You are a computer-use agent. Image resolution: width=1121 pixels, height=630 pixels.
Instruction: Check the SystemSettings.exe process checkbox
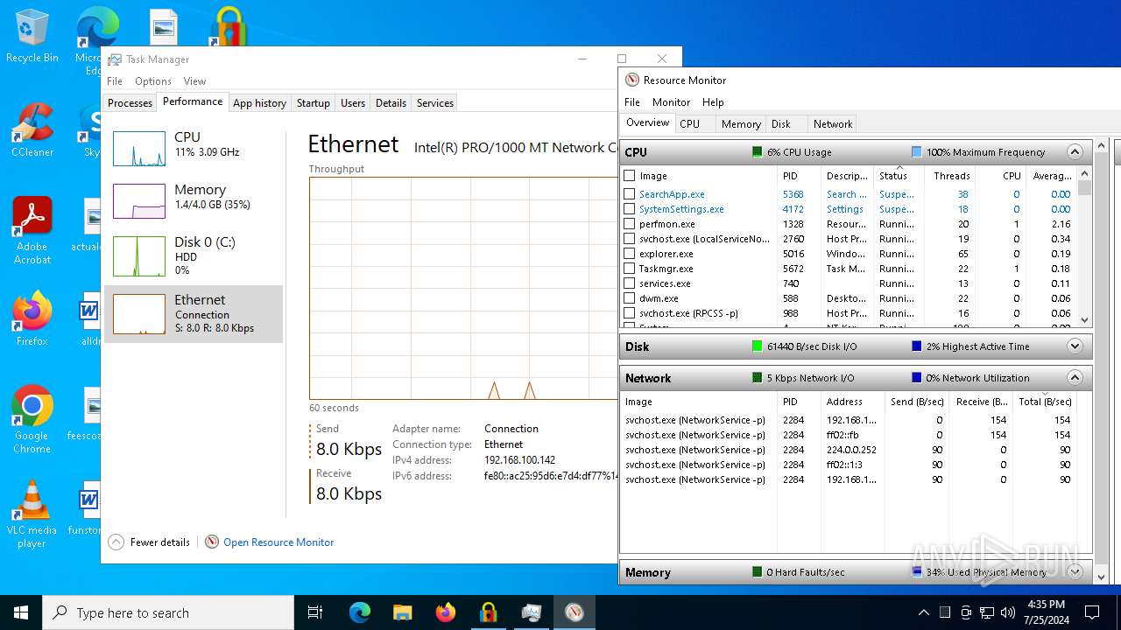629,209
